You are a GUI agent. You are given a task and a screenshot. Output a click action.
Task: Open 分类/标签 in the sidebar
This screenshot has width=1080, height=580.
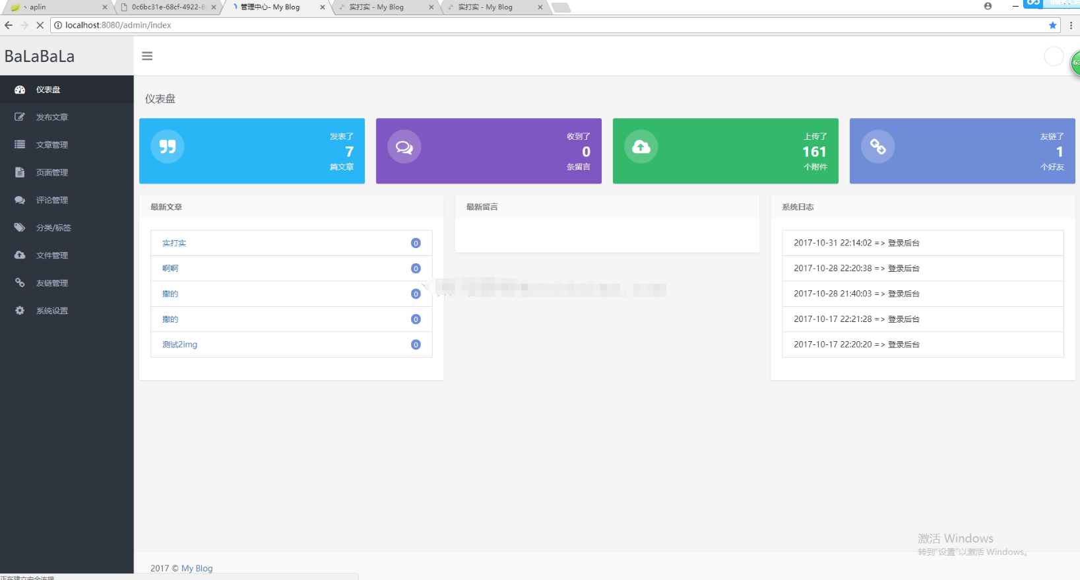67,228
